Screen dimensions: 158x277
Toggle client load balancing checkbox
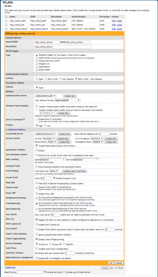point(37,204)
